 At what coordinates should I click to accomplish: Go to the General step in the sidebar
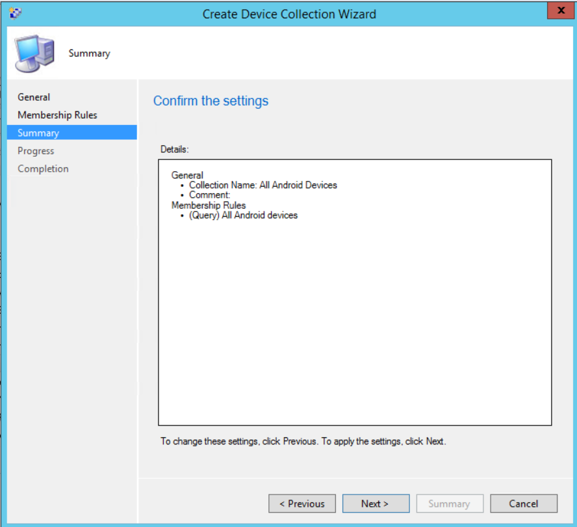click(34, 97)
